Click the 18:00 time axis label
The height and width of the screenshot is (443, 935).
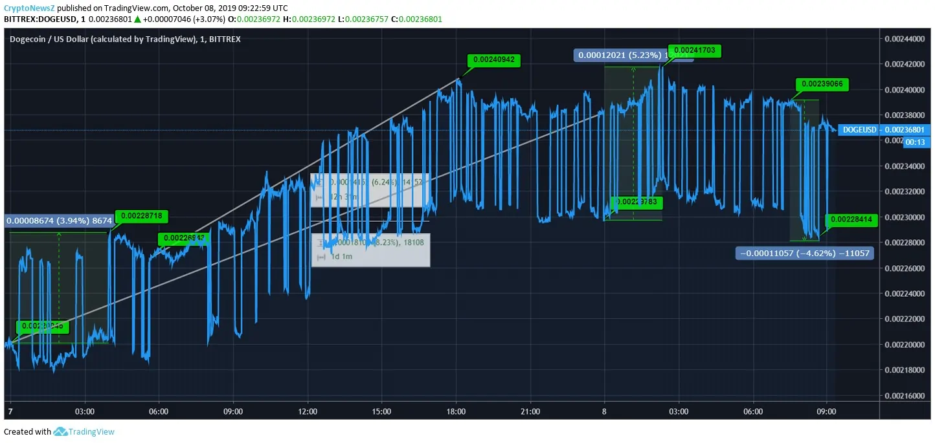[x=456, y=411]
